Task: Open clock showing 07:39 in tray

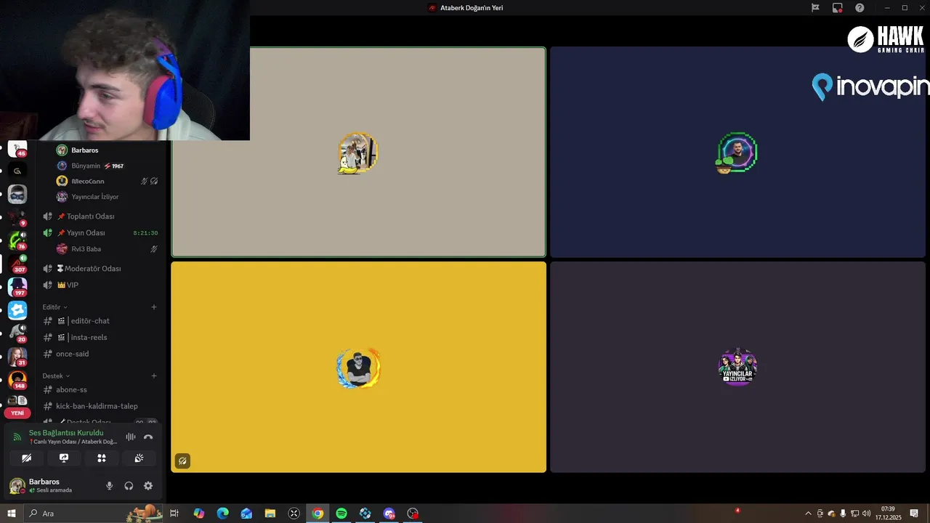Action: click(x=888, y=514)
